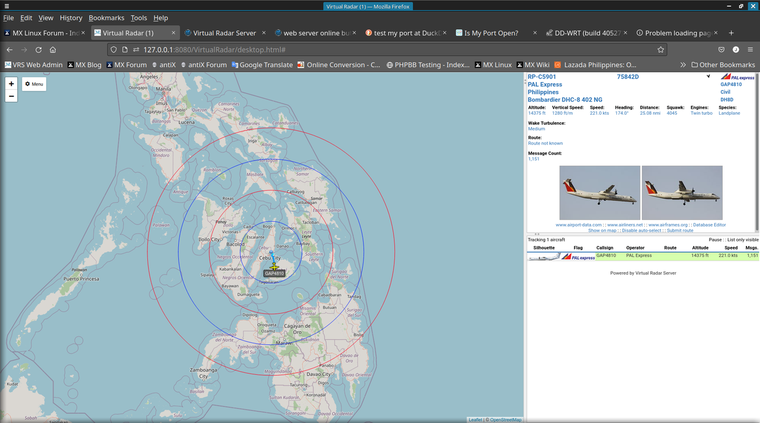Zoom out the map with minus button
Image resolution: width=760 pixels, height=423 pixels.
point(11,96)
